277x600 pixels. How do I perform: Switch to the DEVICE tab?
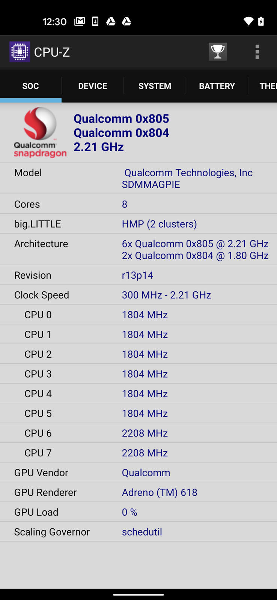coord(93,86)
